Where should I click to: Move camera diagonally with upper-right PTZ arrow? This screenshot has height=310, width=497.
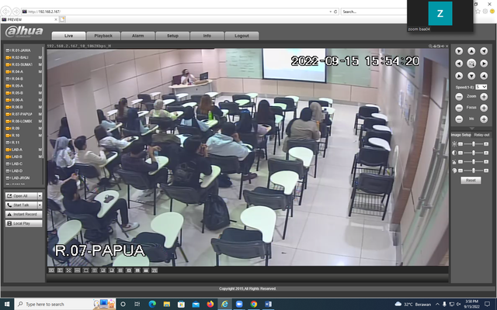(484, 51)
